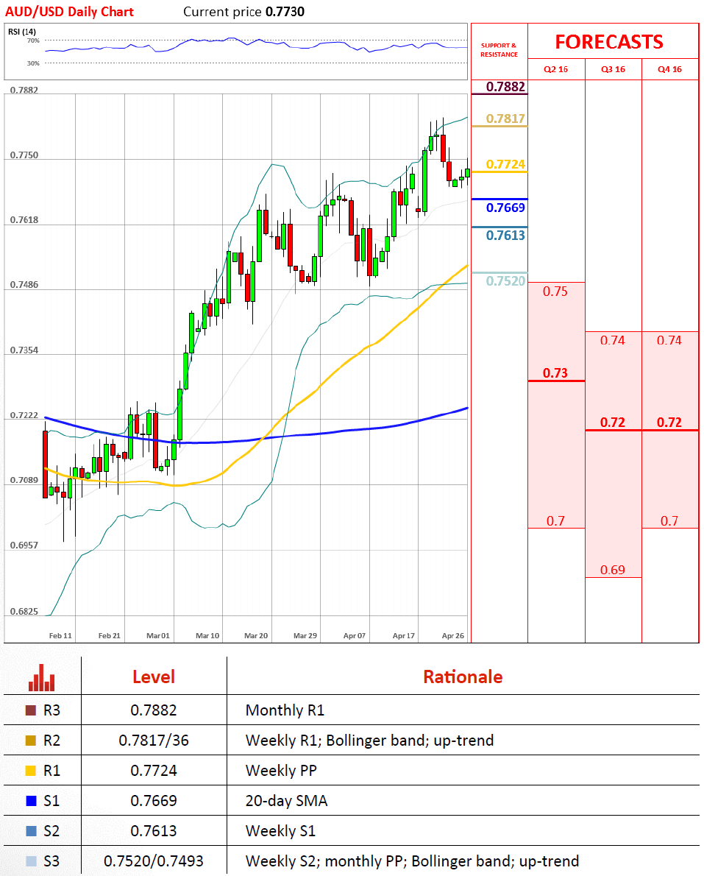Click the Weekly S2; monthly PP rationale cell
The width and height of the screenshot is (704, 876).
[x=412, y=861]
